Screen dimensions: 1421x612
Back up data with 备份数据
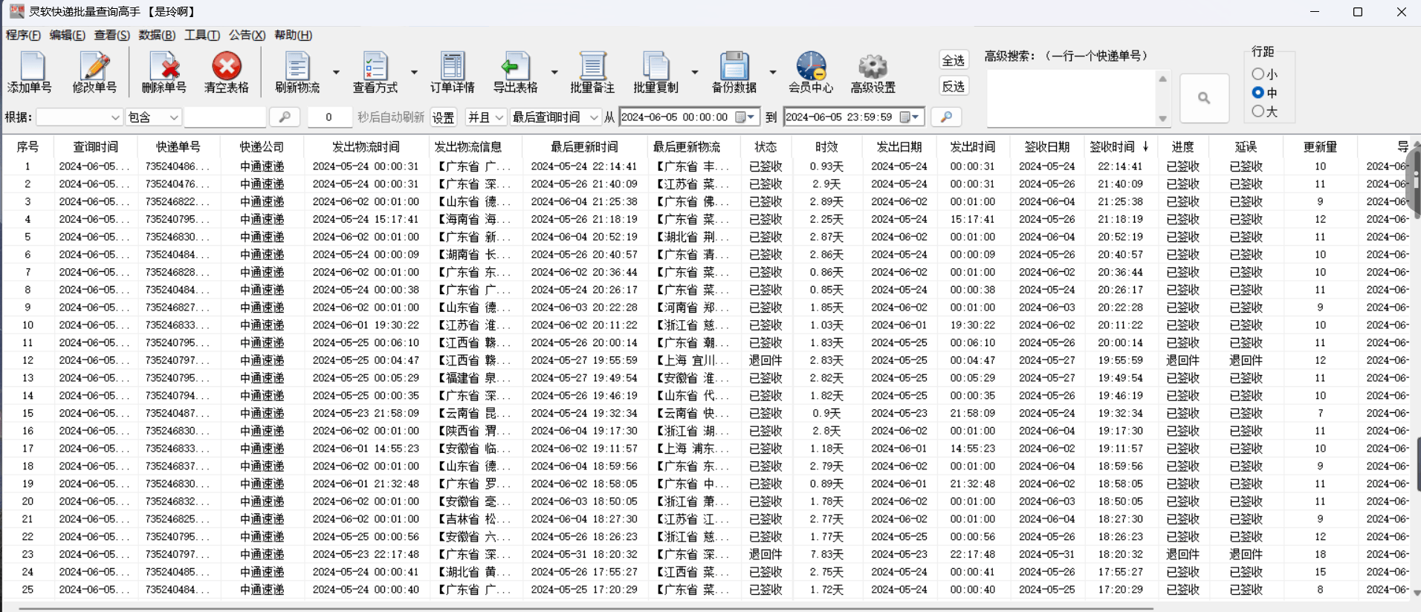[734, 72]
